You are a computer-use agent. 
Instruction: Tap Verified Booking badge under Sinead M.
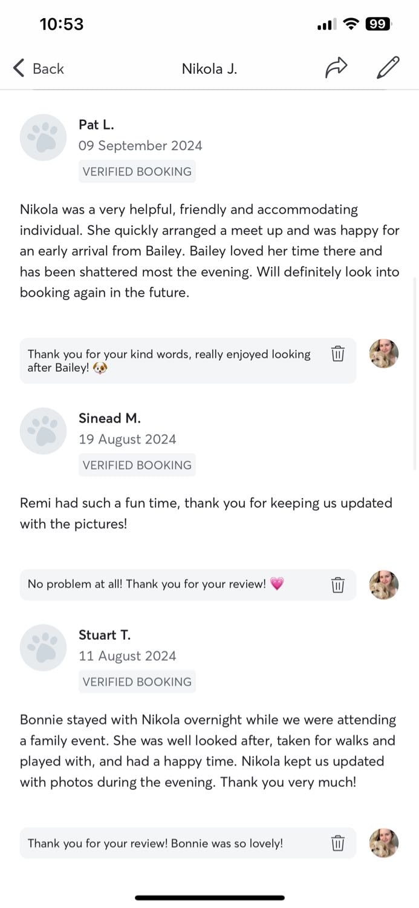click(x=137, y=465)
